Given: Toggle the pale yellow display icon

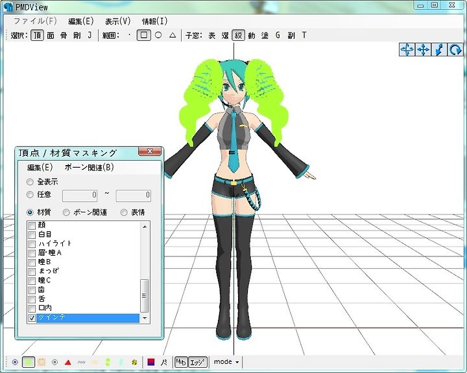Looking at the screenshot, I should click(95, 362).
